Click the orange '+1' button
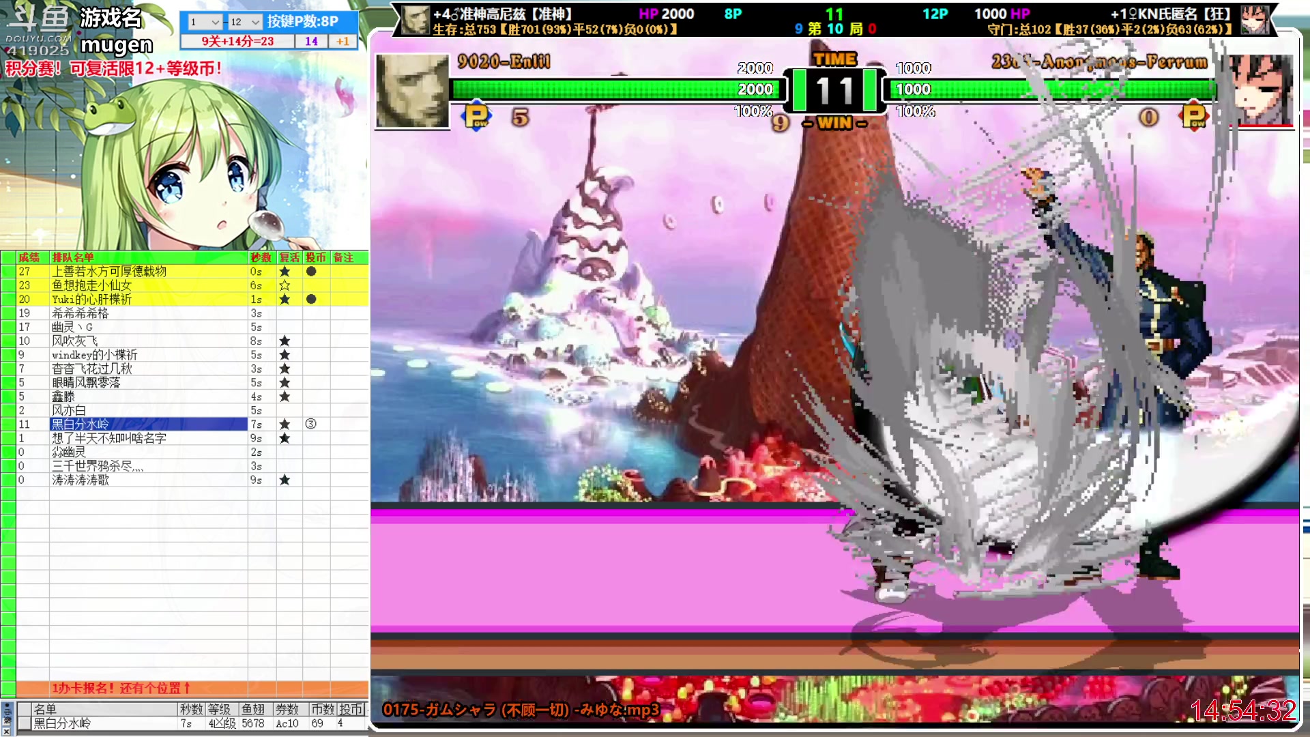Image resolution: width=1310 pixels, height=737 pixels. coord(343,42)
